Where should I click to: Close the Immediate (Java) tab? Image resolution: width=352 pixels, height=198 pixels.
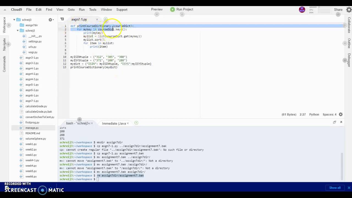(x=128, y=123)
